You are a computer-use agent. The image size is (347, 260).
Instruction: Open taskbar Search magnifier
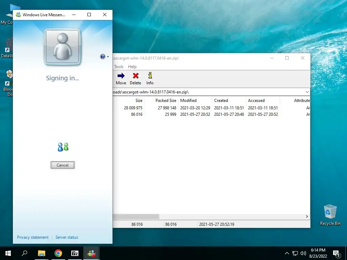[x=24, y=253]
